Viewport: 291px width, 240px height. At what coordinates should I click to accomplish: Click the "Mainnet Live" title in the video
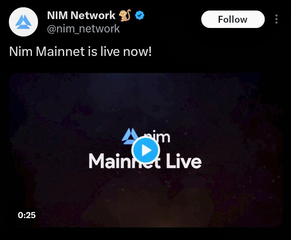coord(145,161)
